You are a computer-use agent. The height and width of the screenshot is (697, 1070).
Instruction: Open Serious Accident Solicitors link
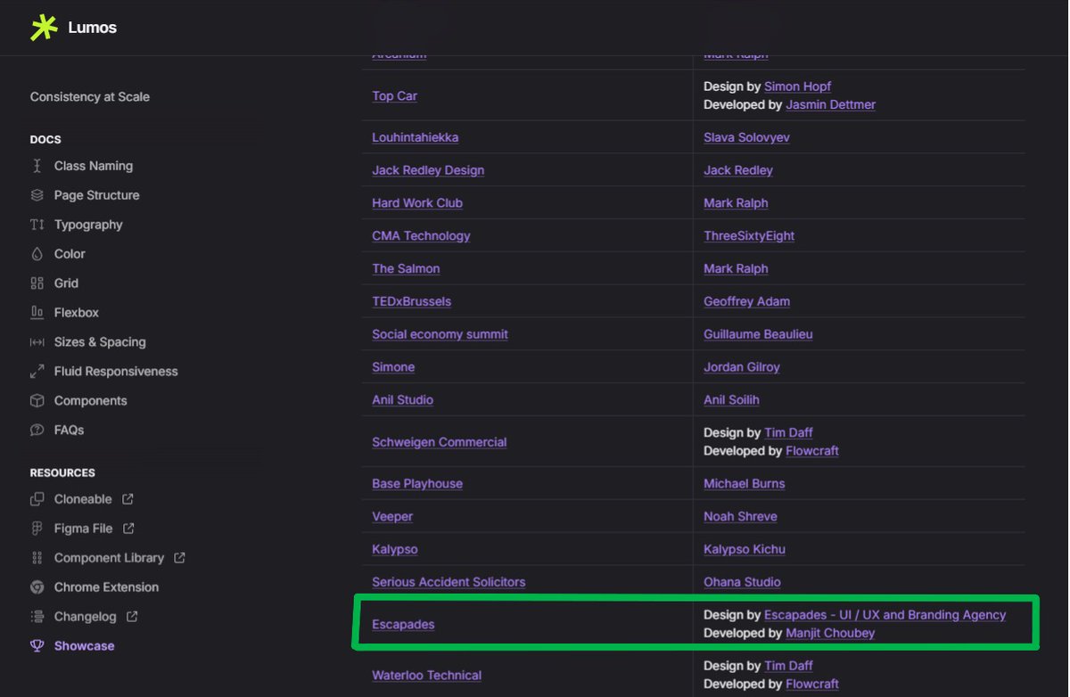point(449,582)
